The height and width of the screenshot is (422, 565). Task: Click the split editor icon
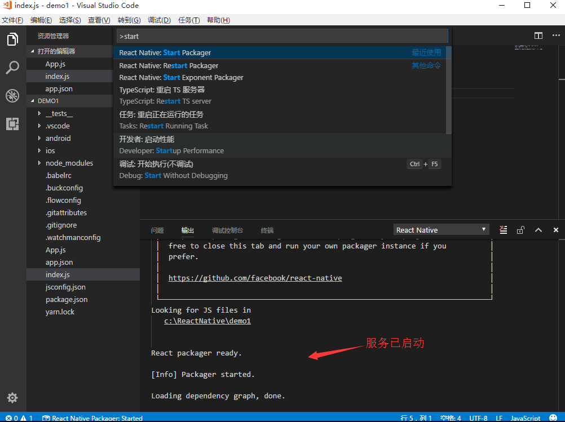pyautogui.click(x=538, y=35)
